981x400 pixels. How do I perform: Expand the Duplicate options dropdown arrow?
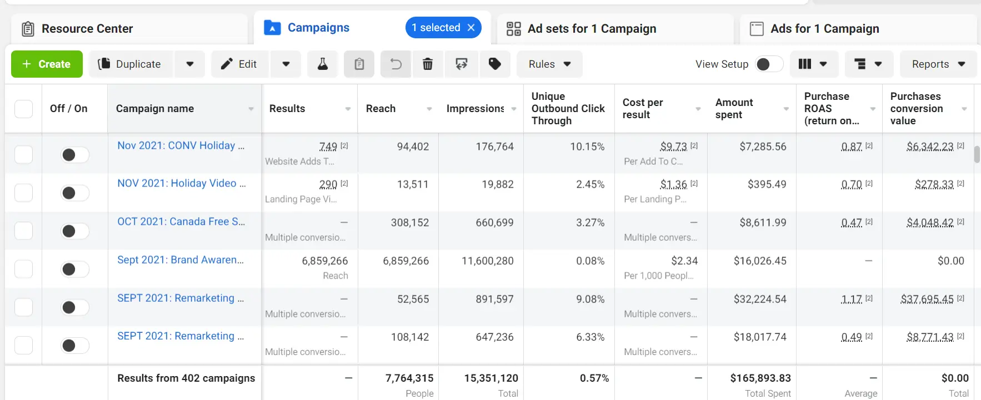190,64
